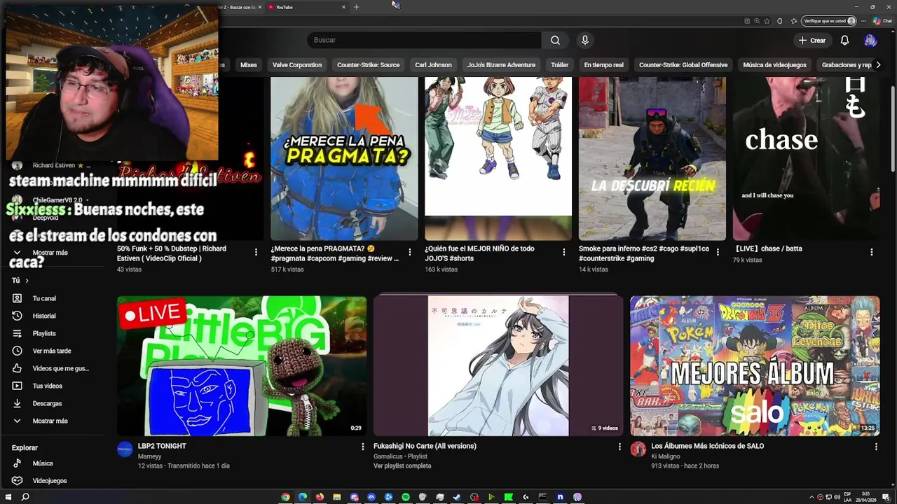The width and height of the screenshot is (897, 504).
Task: Open options for PRAGMATA short
Action: coord(410,252)
